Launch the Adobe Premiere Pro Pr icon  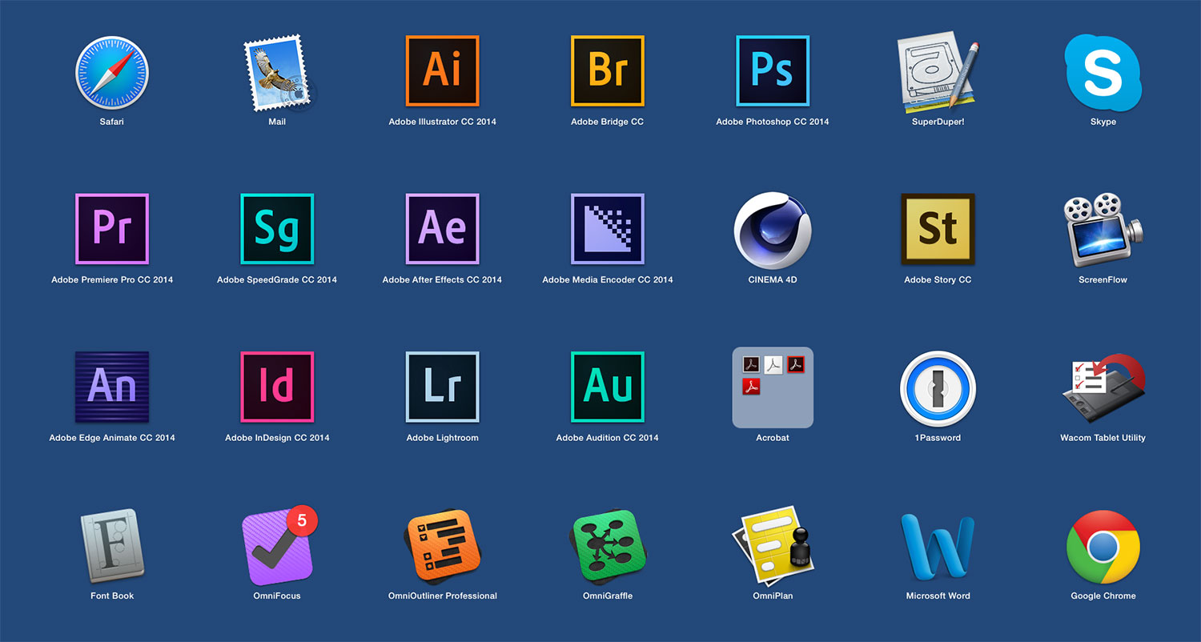tap(111, 228)
